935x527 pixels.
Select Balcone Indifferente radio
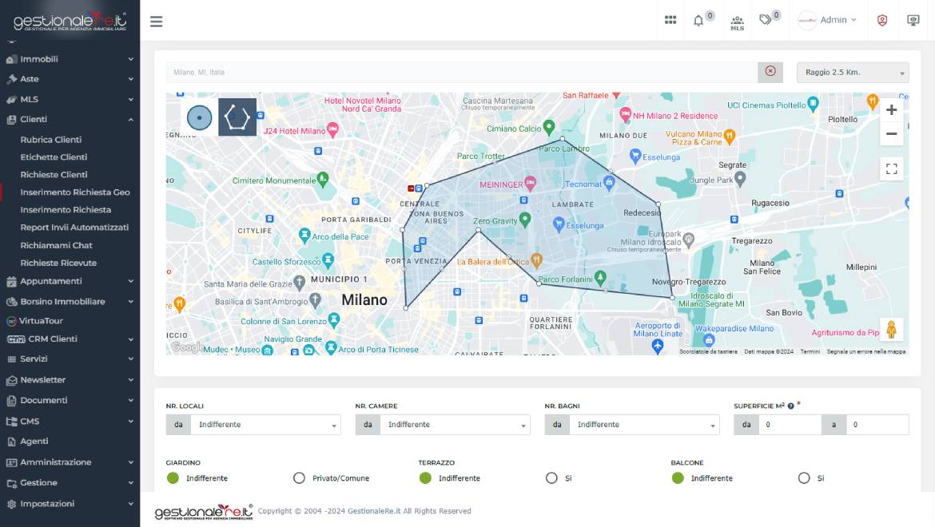(678, 477)
